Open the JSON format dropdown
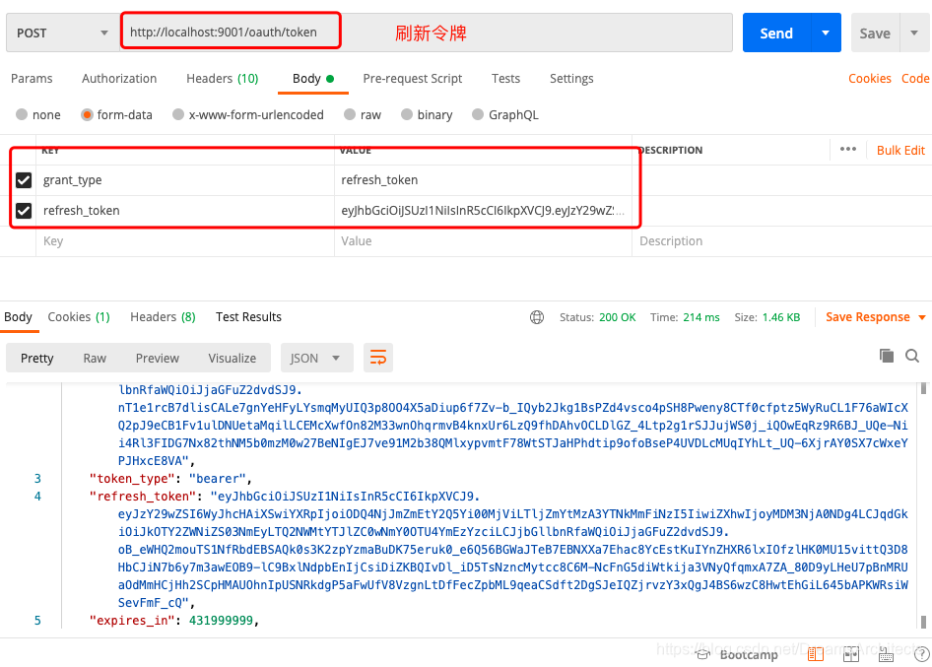This screenshot has width=932, height=667. pos(315,358)
